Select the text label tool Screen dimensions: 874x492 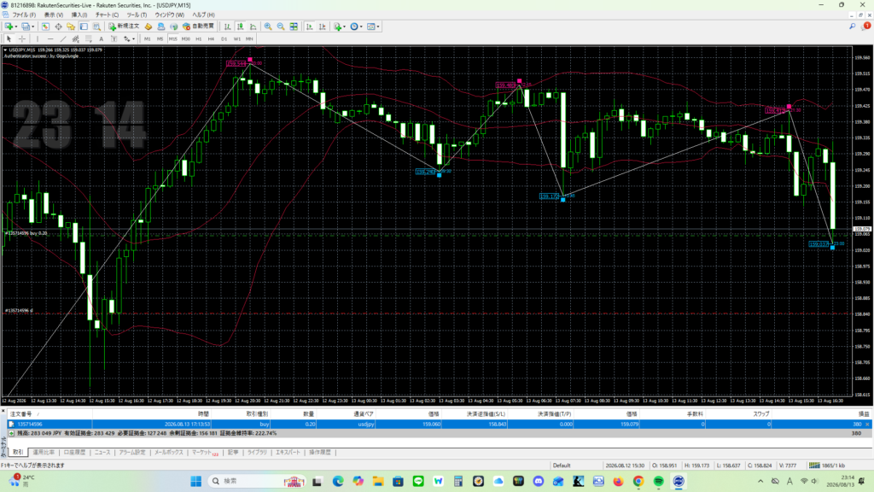click(114, 39)
